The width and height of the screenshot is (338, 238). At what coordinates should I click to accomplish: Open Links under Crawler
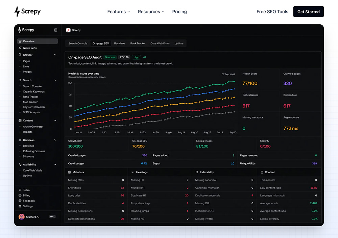(26, 67)
